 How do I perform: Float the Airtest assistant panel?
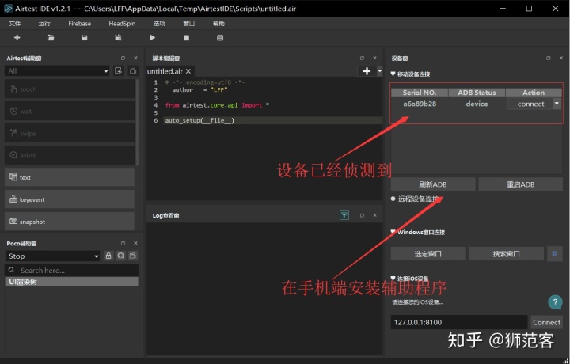123,58
